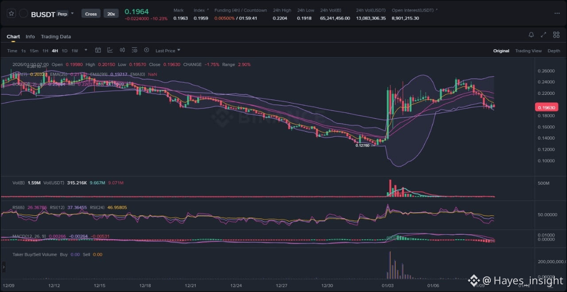Switch chart view to Depth
Screen dimensions: 567x292
554,51
